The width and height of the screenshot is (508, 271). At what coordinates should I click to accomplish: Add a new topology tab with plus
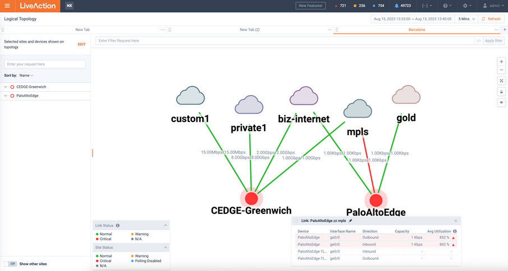[505, 30]
